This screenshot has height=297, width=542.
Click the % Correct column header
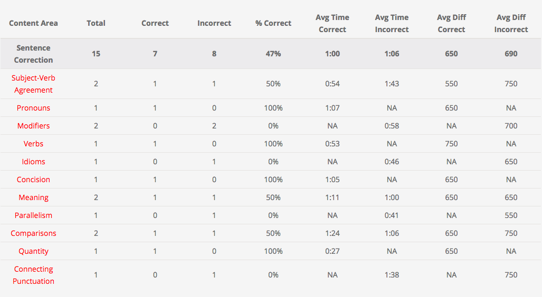(273, 23)
